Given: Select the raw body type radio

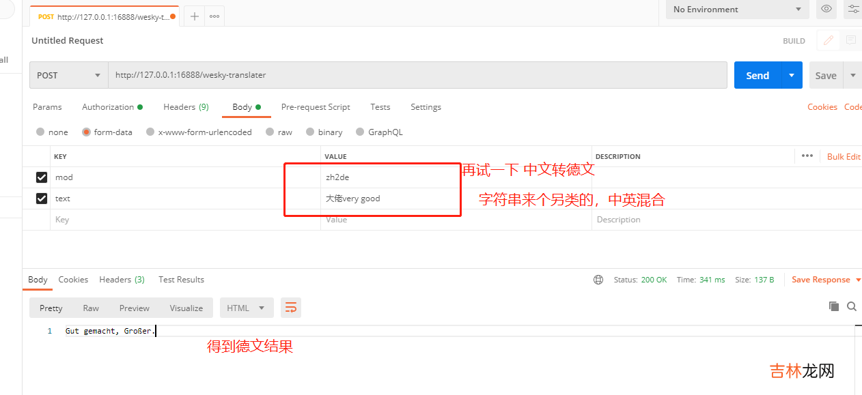Looking at the screenshot, I should point(270,132).
